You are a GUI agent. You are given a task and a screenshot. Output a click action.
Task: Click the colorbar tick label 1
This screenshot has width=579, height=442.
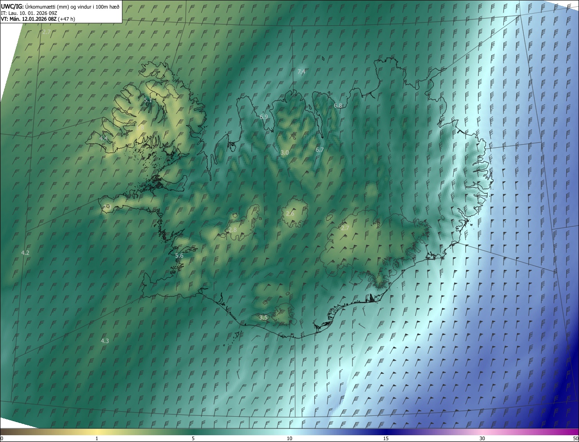[x=97, y=438]
